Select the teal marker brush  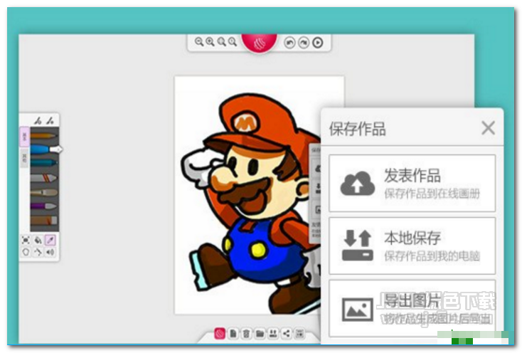[x=44, y=163]
